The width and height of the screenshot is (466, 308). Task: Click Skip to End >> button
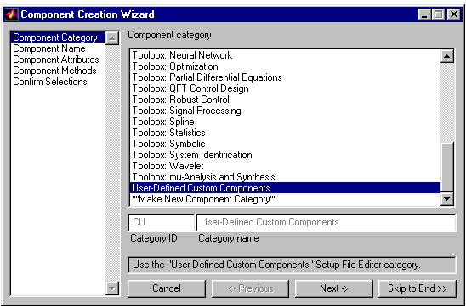pyautogui.click(x=418, y=288)
